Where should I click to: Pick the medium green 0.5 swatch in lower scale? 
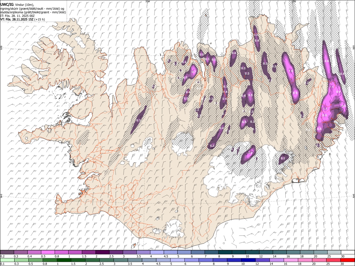(x=35, y=260)
